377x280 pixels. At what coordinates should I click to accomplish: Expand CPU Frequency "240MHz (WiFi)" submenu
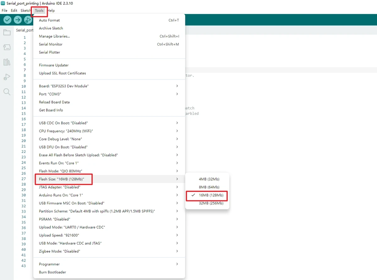click(109, 131)
